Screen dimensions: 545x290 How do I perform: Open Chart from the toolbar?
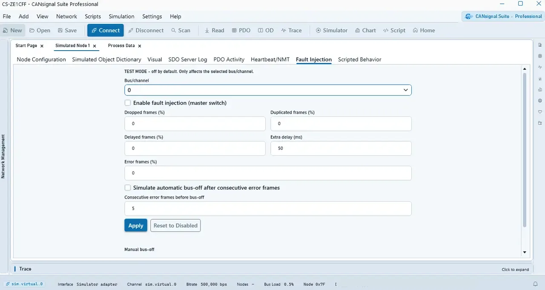point(365,30)
